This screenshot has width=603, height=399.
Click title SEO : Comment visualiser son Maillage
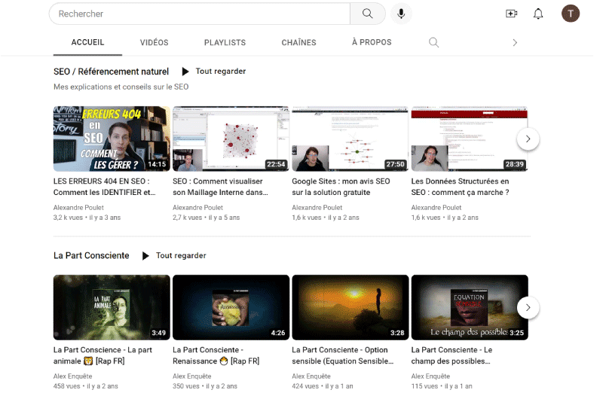220,187
